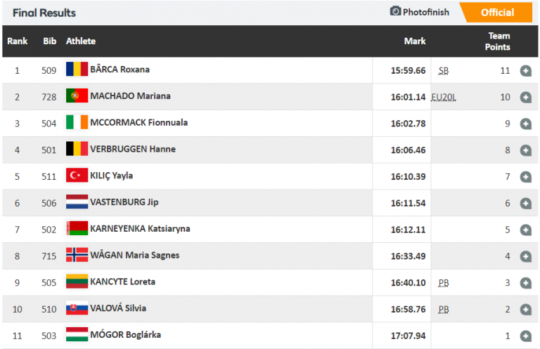Click the Official results tab
The width and height of the screenshot is (540, 349).
pyautogui.click(x=496, y=12)
